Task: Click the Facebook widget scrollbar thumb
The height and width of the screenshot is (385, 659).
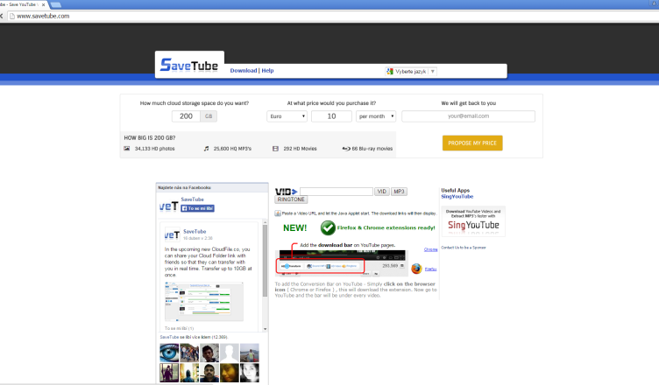Action: click(266, 261)
